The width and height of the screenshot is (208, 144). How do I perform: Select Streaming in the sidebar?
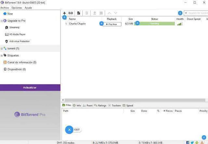[14, 27]
